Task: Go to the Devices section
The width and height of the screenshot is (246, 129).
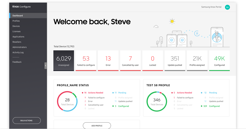Action: [16, 26]
